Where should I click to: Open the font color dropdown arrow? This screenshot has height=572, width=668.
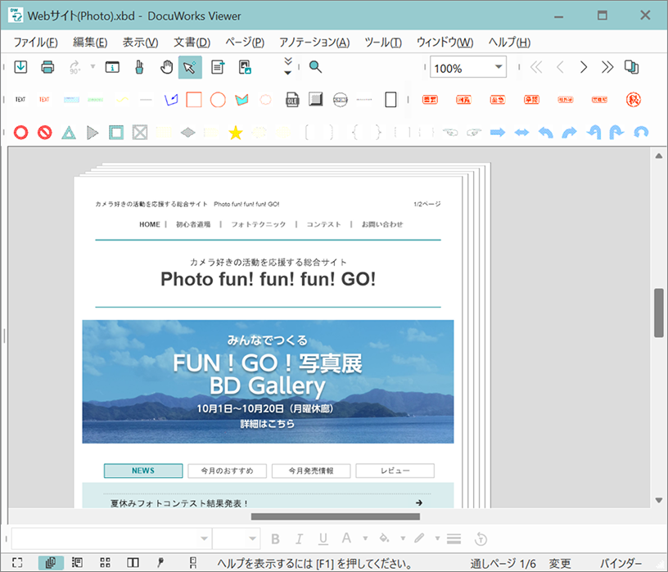[365, 538]
